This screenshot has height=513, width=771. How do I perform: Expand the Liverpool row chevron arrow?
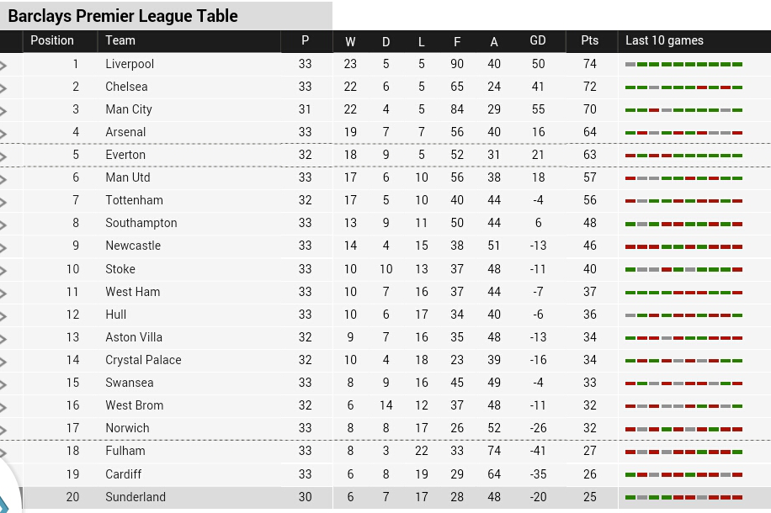point(3,66)
